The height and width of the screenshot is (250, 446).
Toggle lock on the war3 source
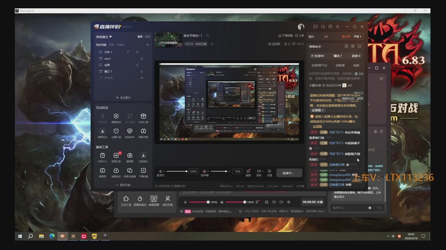click(x=142, y=59)
